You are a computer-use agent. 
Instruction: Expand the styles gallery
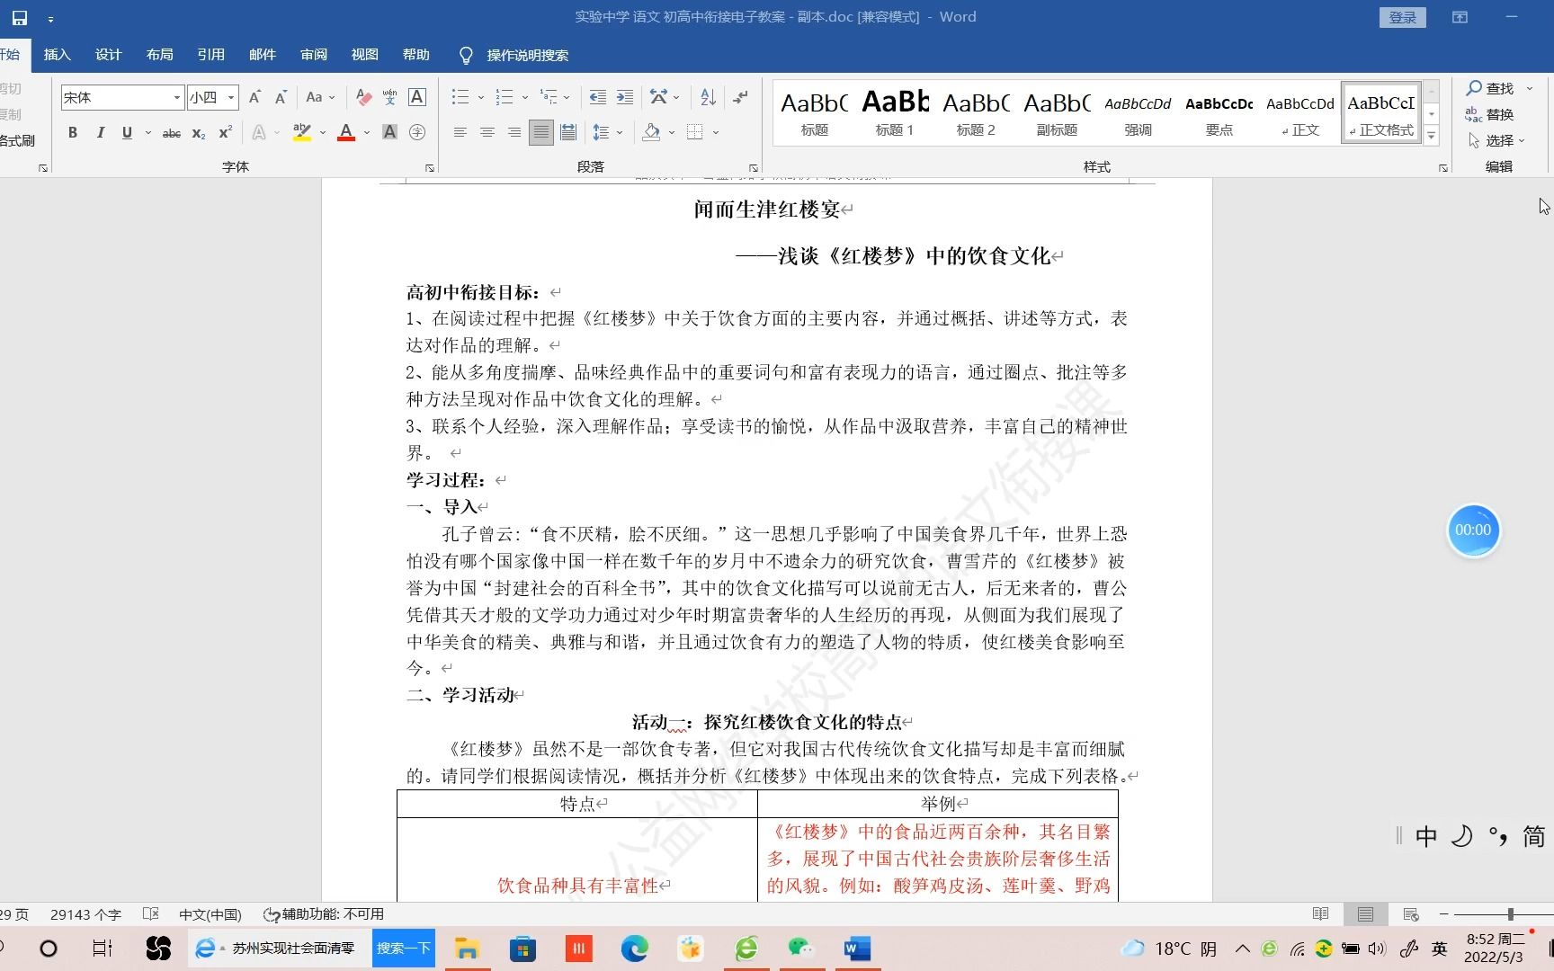pos(1432,136)
